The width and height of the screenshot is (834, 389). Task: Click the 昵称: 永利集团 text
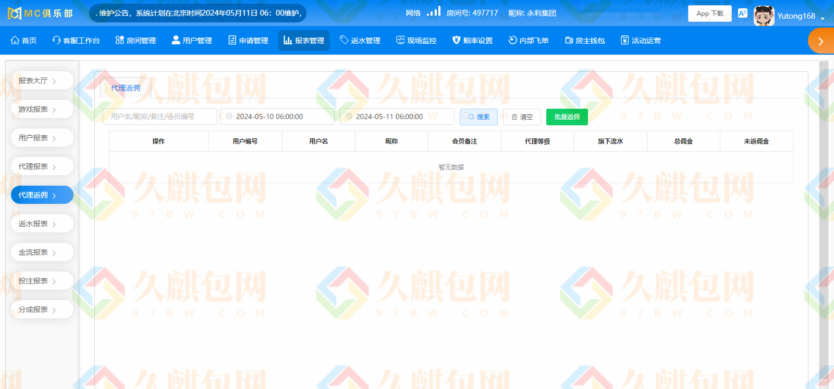click(x=532, y=13)
